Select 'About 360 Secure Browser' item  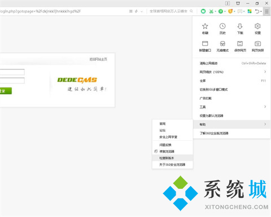(172, 165)
